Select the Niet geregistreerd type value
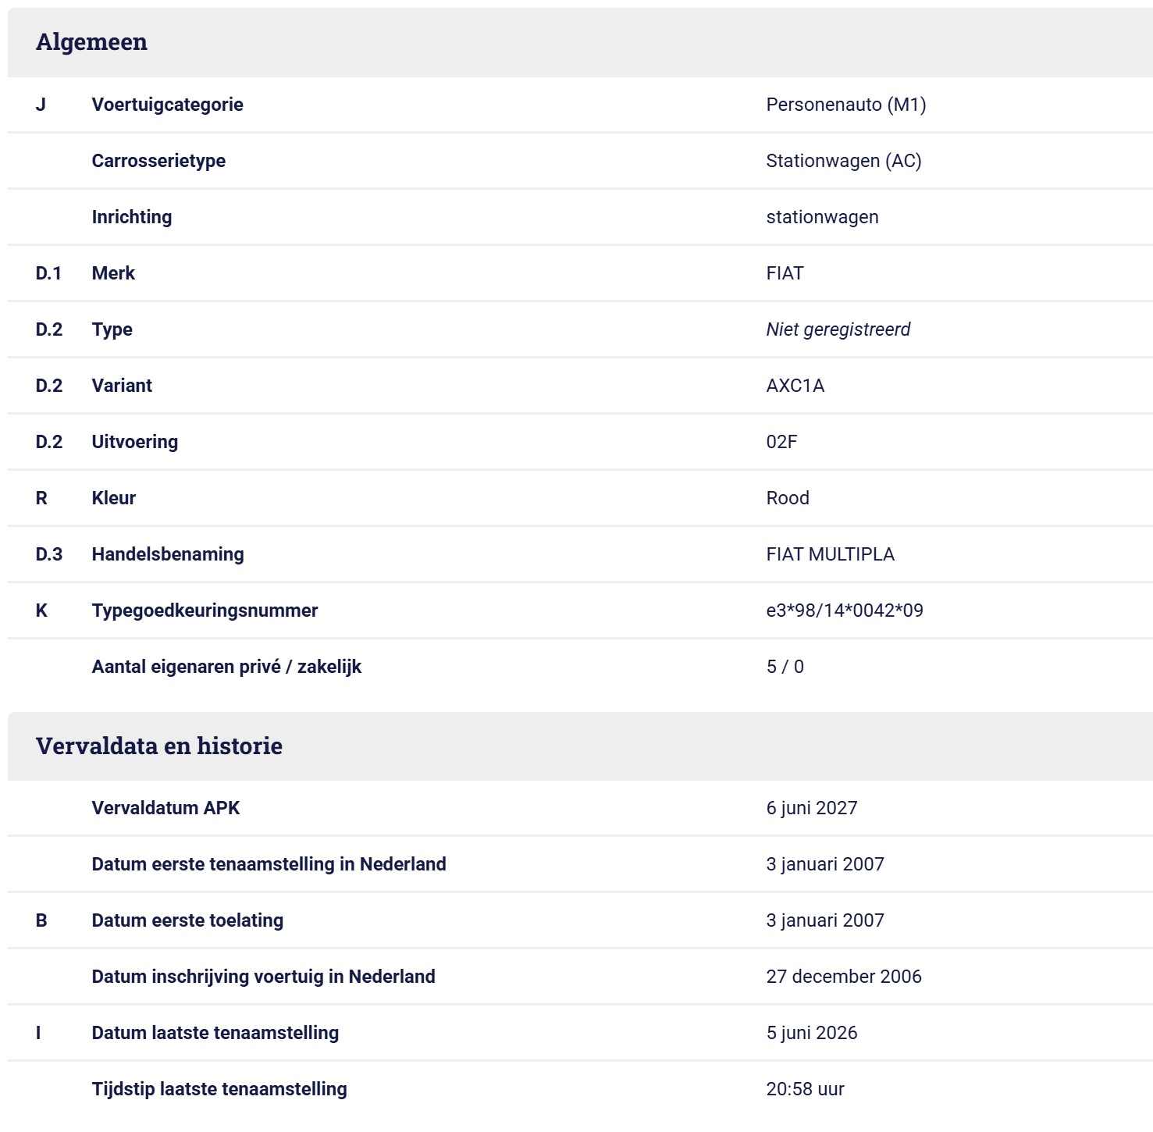This screenshot has width=1153, height=1132. pos(838,329)
